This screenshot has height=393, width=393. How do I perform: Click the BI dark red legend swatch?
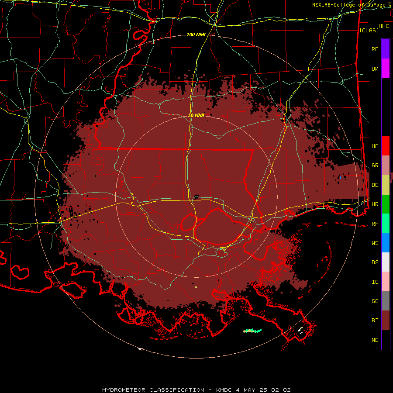386,320
